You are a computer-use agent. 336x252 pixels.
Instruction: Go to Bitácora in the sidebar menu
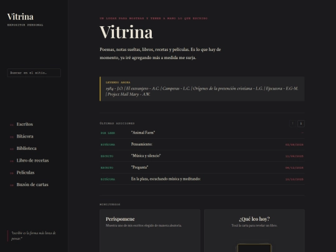pyautogui.click(x=25, y=136)
